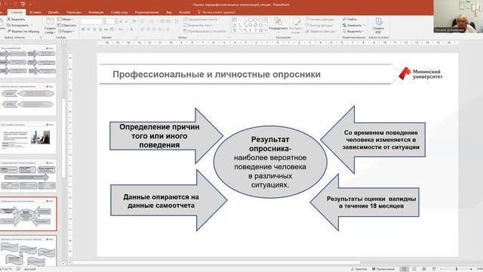Viewport: 483px width, 272px height.
Task: Open the Insert (Вставка) tab
Action: pos(35,12)
